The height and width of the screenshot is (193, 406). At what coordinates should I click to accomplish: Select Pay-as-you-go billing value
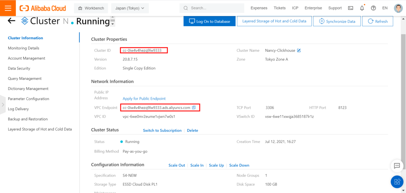click(135, 151)
